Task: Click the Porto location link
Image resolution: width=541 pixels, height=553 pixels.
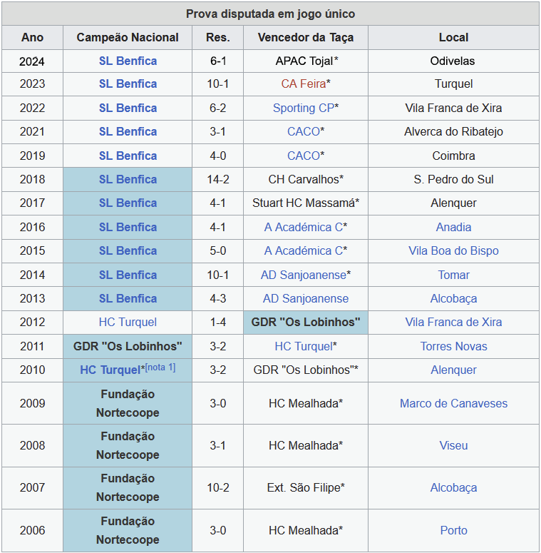Action: pyautogui.click(x=453, y=531)
